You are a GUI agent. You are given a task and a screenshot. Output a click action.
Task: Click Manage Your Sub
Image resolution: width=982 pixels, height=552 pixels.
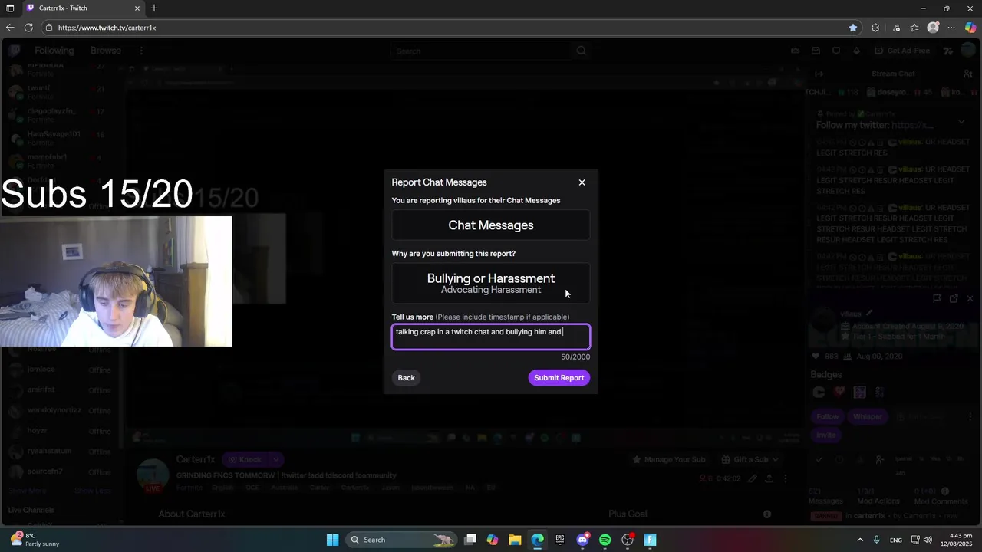click(668, 459)
